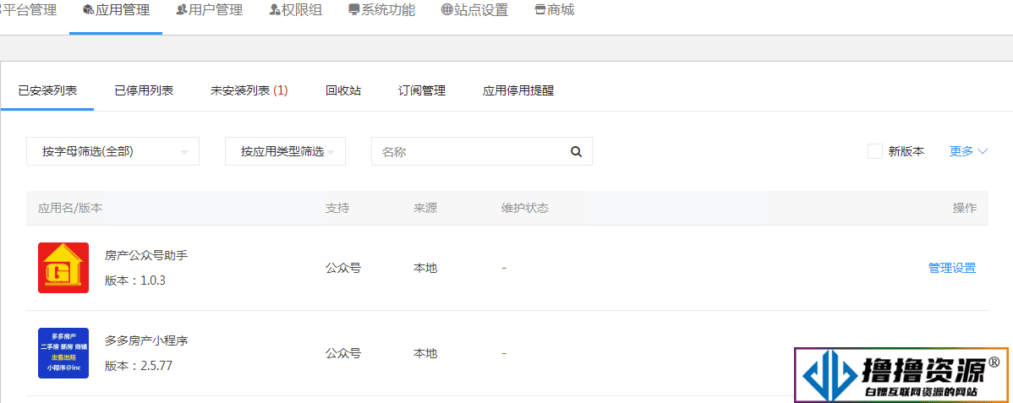Open the 平台管理 top menu

tap(29, 10)
